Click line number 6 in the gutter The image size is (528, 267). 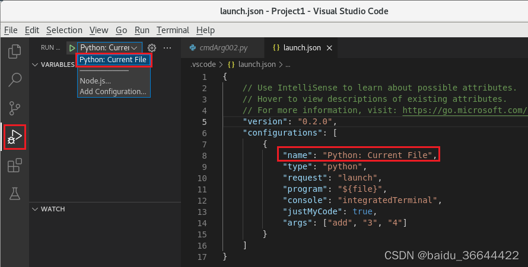[205, 133]
